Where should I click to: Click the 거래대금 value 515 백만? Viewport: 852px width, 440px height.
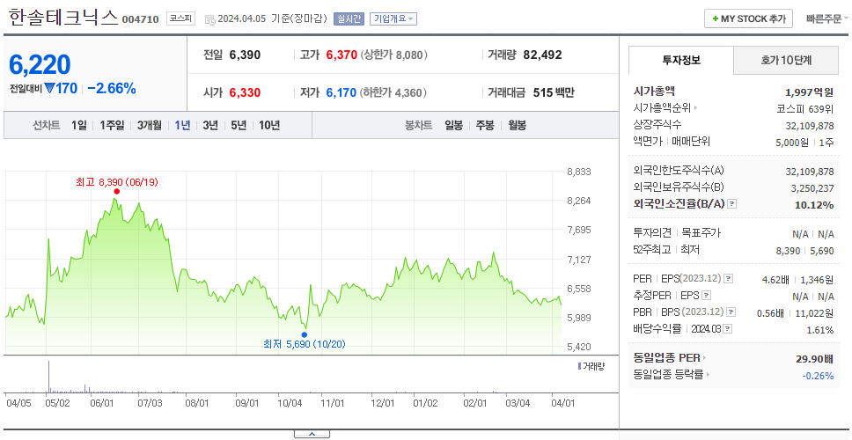(554, 93)
